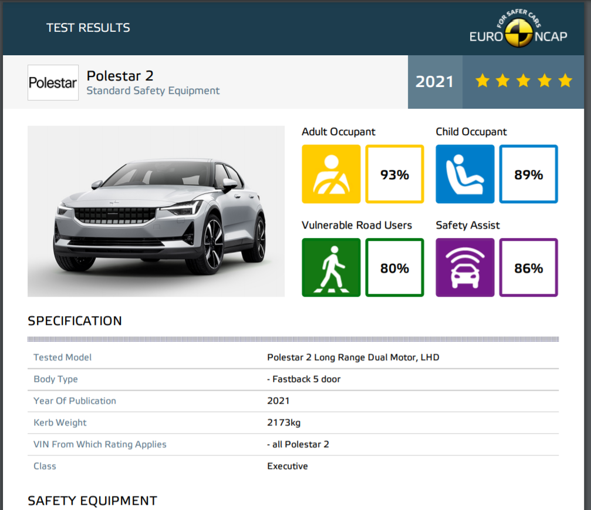Click the Polestar 2 model title
The width and height of the screenshot is (591, 510).
120,76
